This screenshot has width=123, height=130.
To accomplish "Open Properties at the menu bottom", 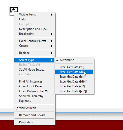I will [35, 122].
